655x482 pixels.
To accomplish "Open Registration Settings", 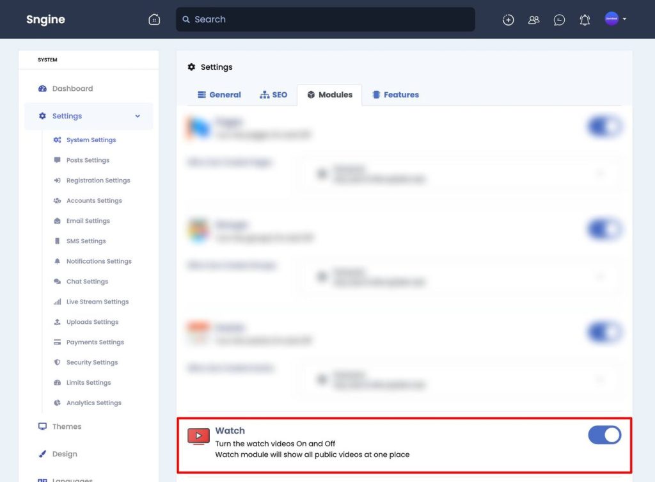I will [98, 181].
